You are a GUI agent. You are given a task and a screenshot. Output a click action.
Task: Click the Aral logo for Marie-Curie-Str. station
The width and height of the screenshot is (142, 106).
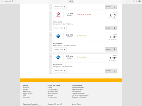coord(58,36)
